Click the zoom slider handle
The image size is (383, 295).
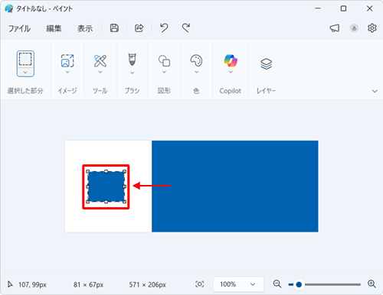(x=299, y=284)
